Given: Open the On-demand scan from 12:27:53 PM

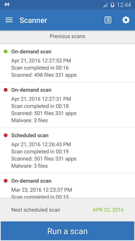Looking at the screenshot, I should click(x=67, y=63).
